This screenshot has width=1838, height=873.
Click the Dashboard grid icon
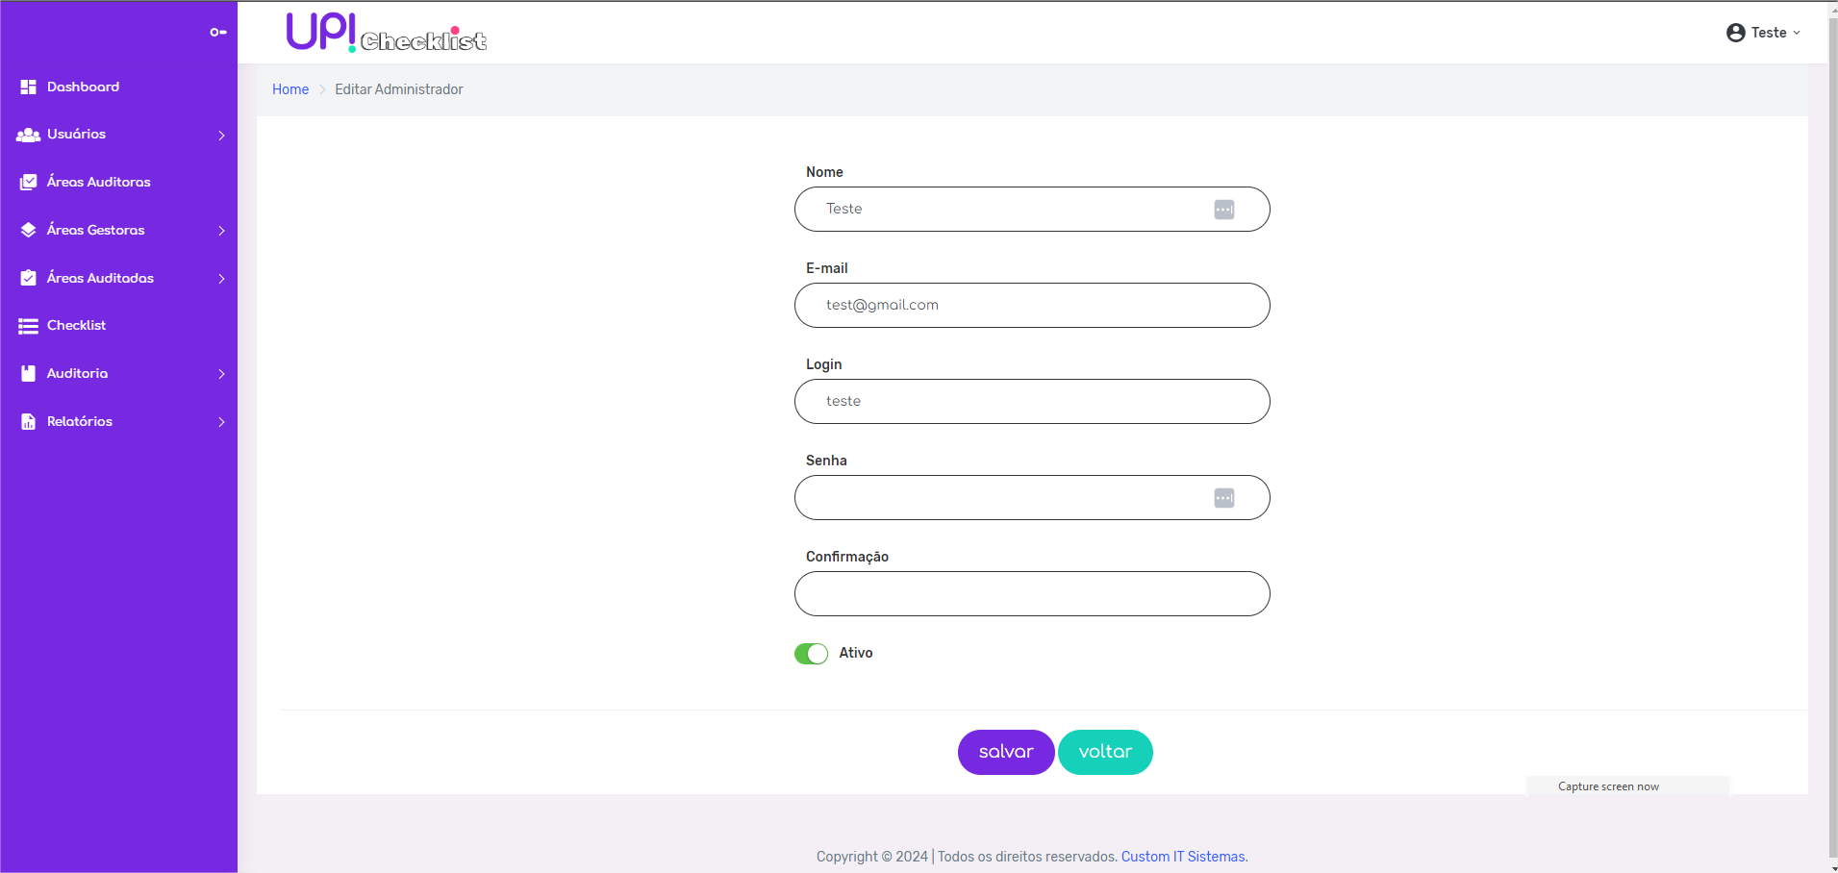tap(28, 87)
